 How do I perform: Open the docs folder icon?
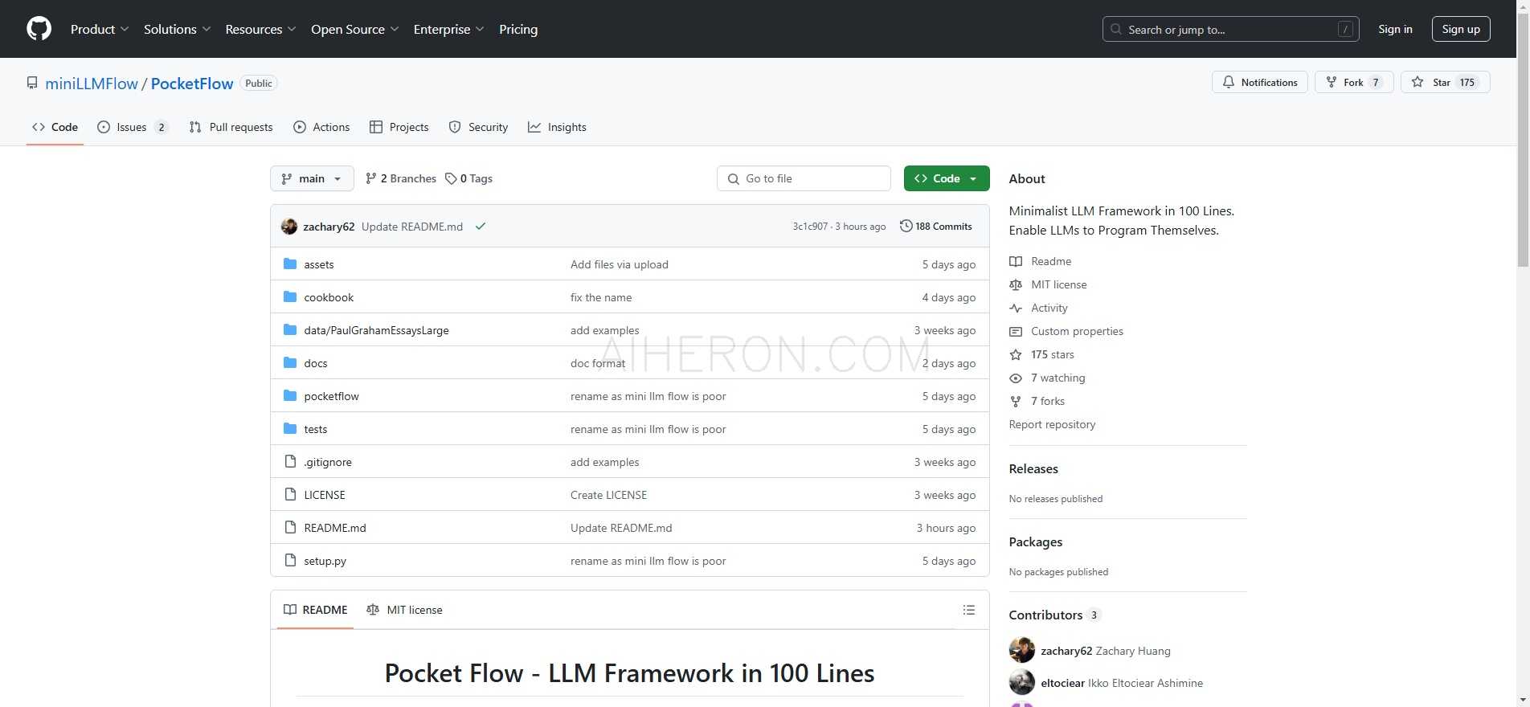coord(290,363)
